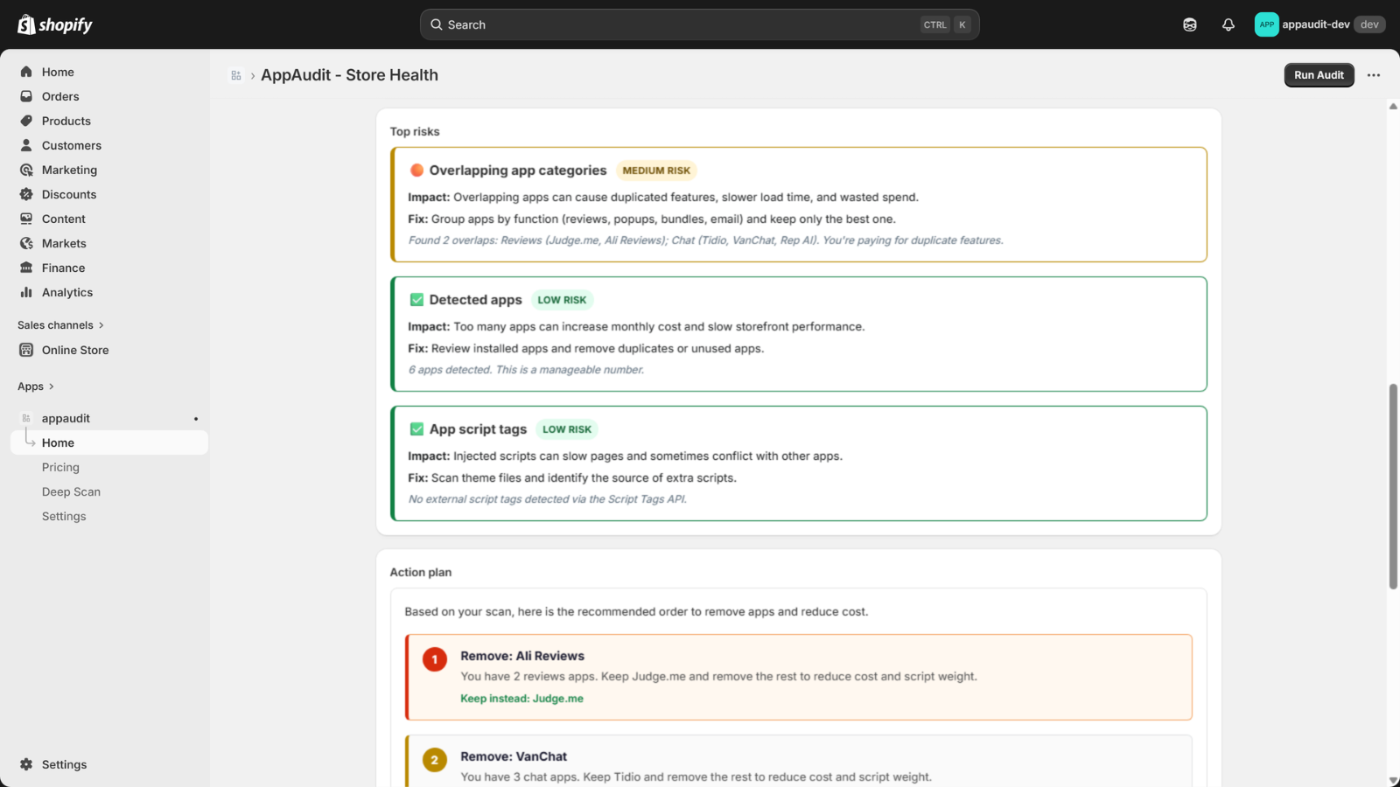This screenshot has height=787, width=1400.
Task: Click the 'Top risks' heading
Action: click(x=415, y=131)
